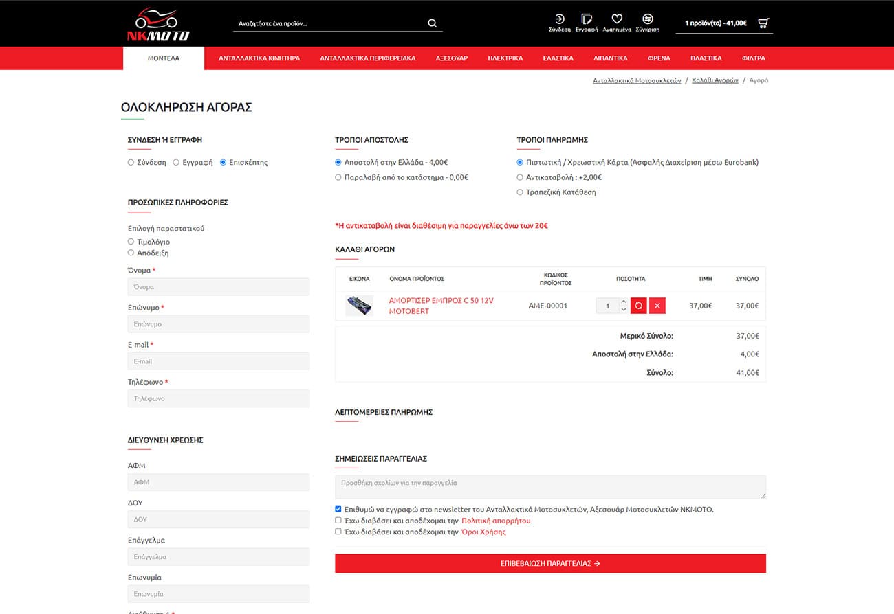Click cart summary 1 προϊόν(τα) - 41,00€
This screenshot has width=894, height=614.
point(715,23)
